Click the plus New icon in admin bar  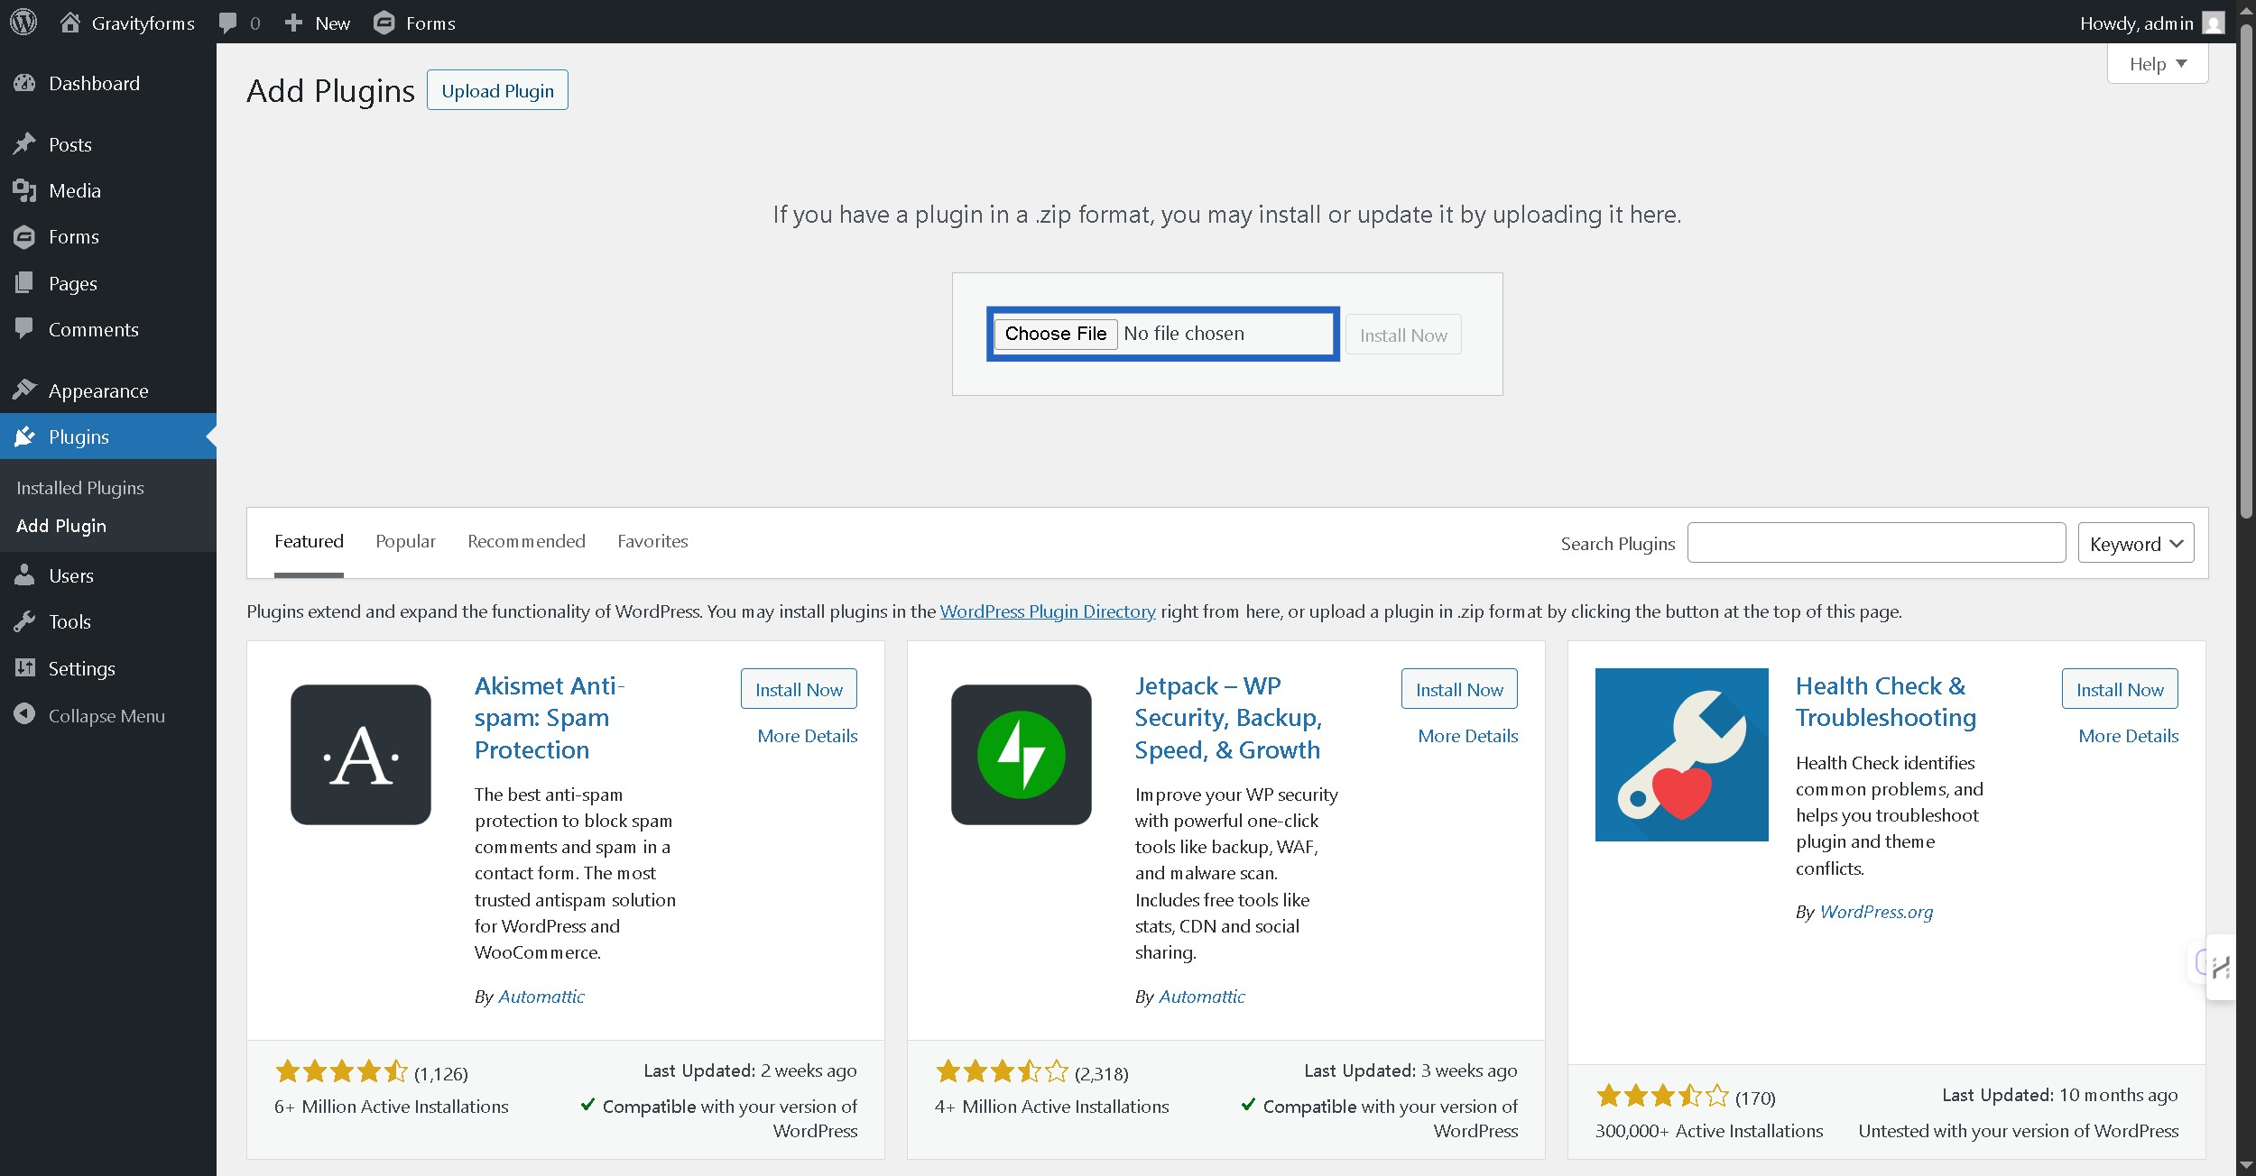[293, 23]
